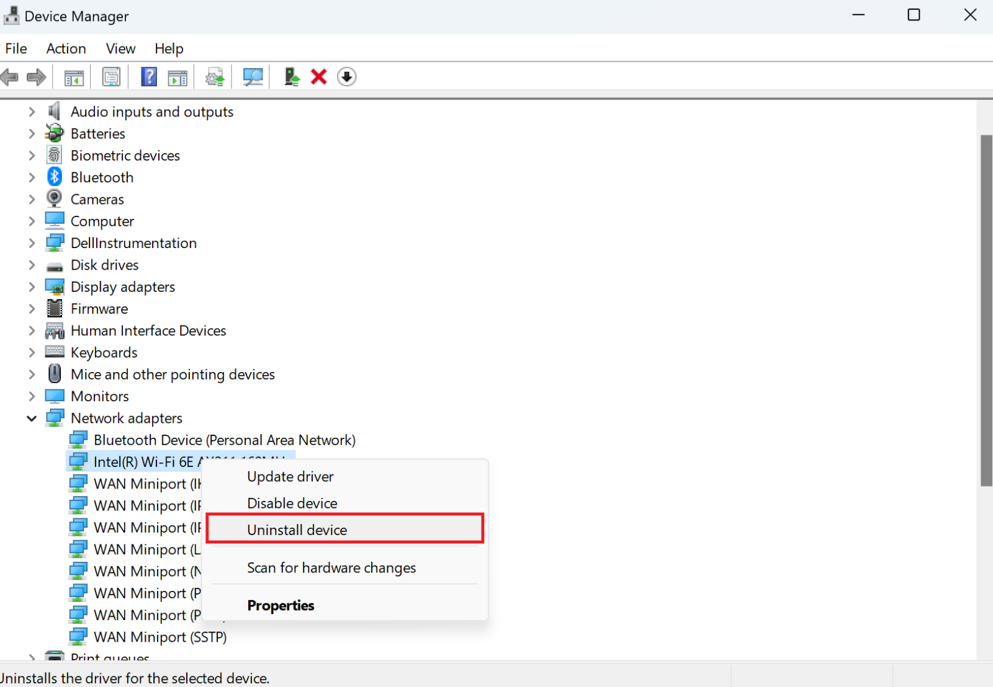This screenshot has height=687, width=993.
Task: Expand the Display adapters category
Action: coord(32,286)
